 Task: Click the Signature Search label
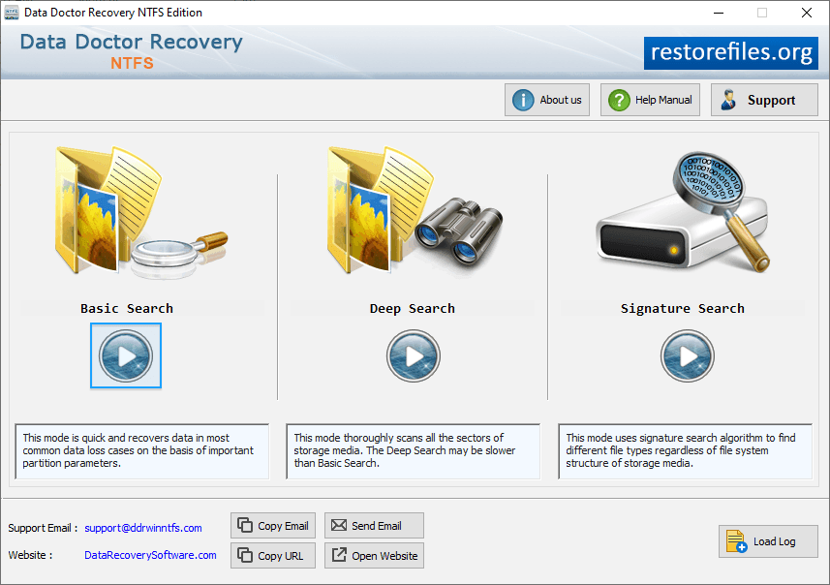(x=683, y=308)
